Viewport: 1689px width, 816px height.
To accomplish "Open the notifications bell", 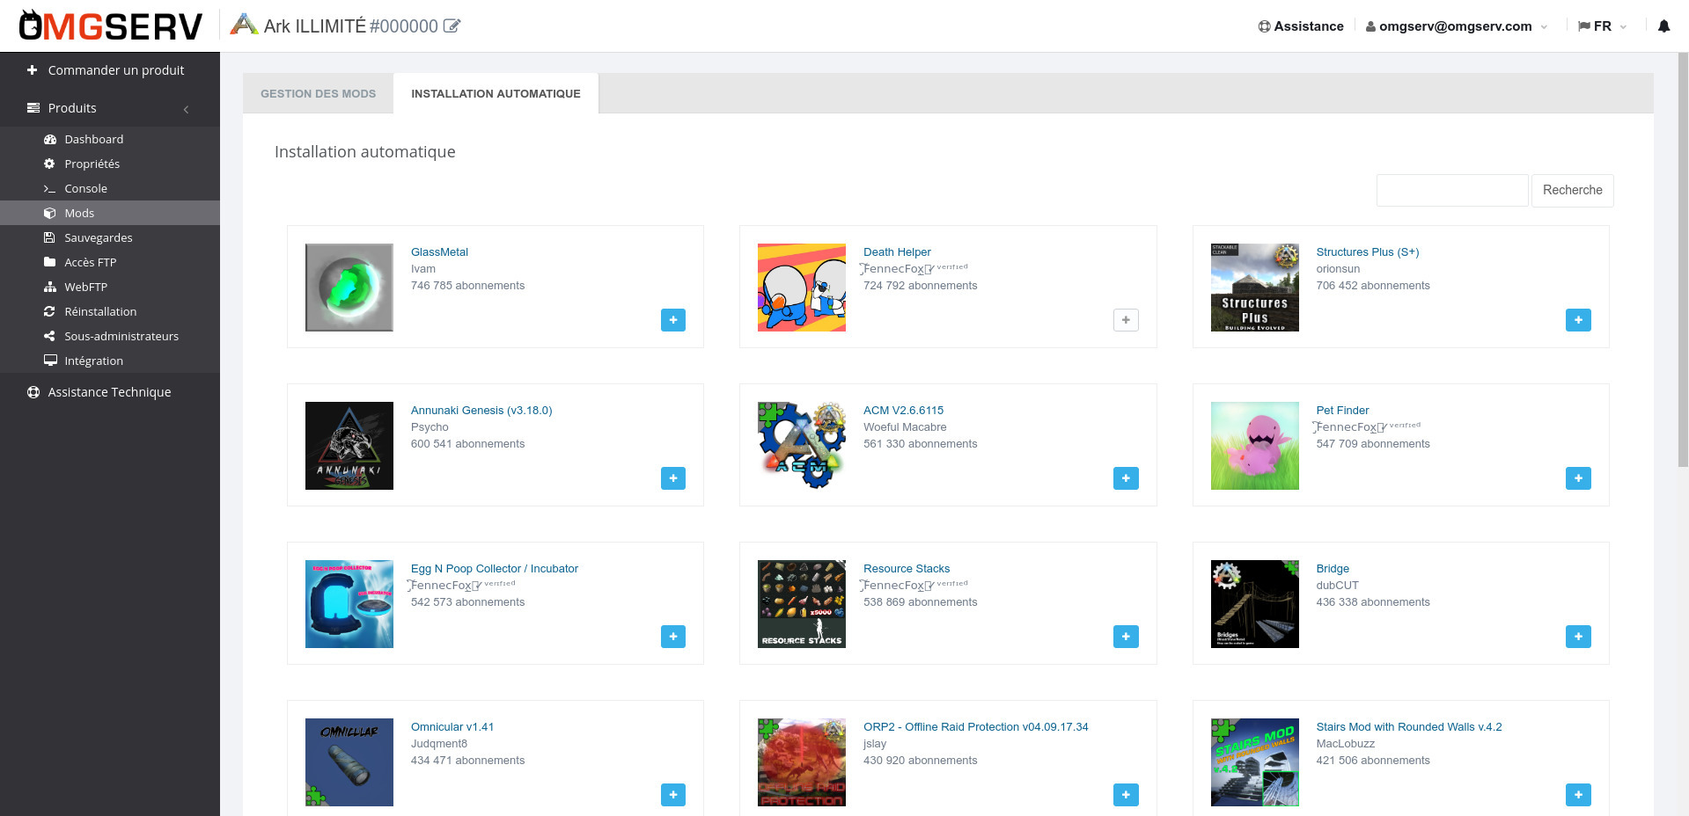I will (1663, 26).
